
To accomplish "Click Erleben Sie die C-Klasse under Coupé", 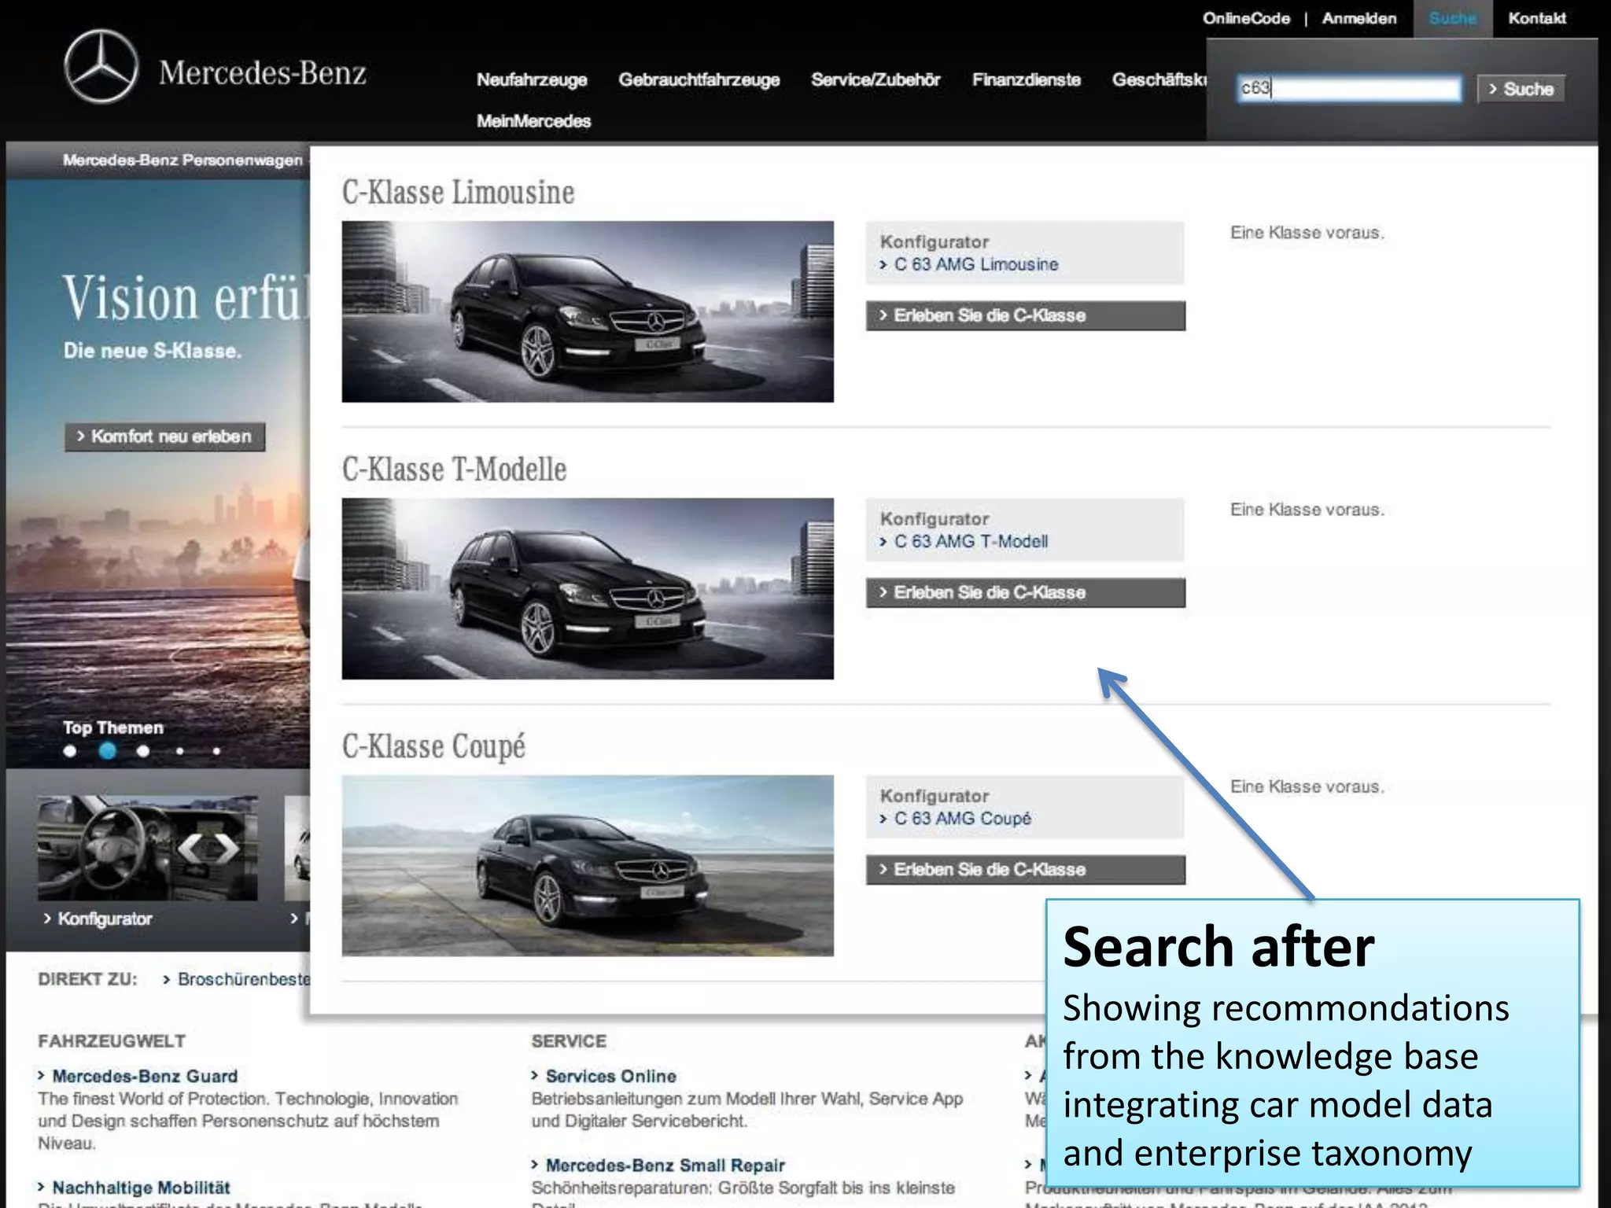I will (1025, 869).
